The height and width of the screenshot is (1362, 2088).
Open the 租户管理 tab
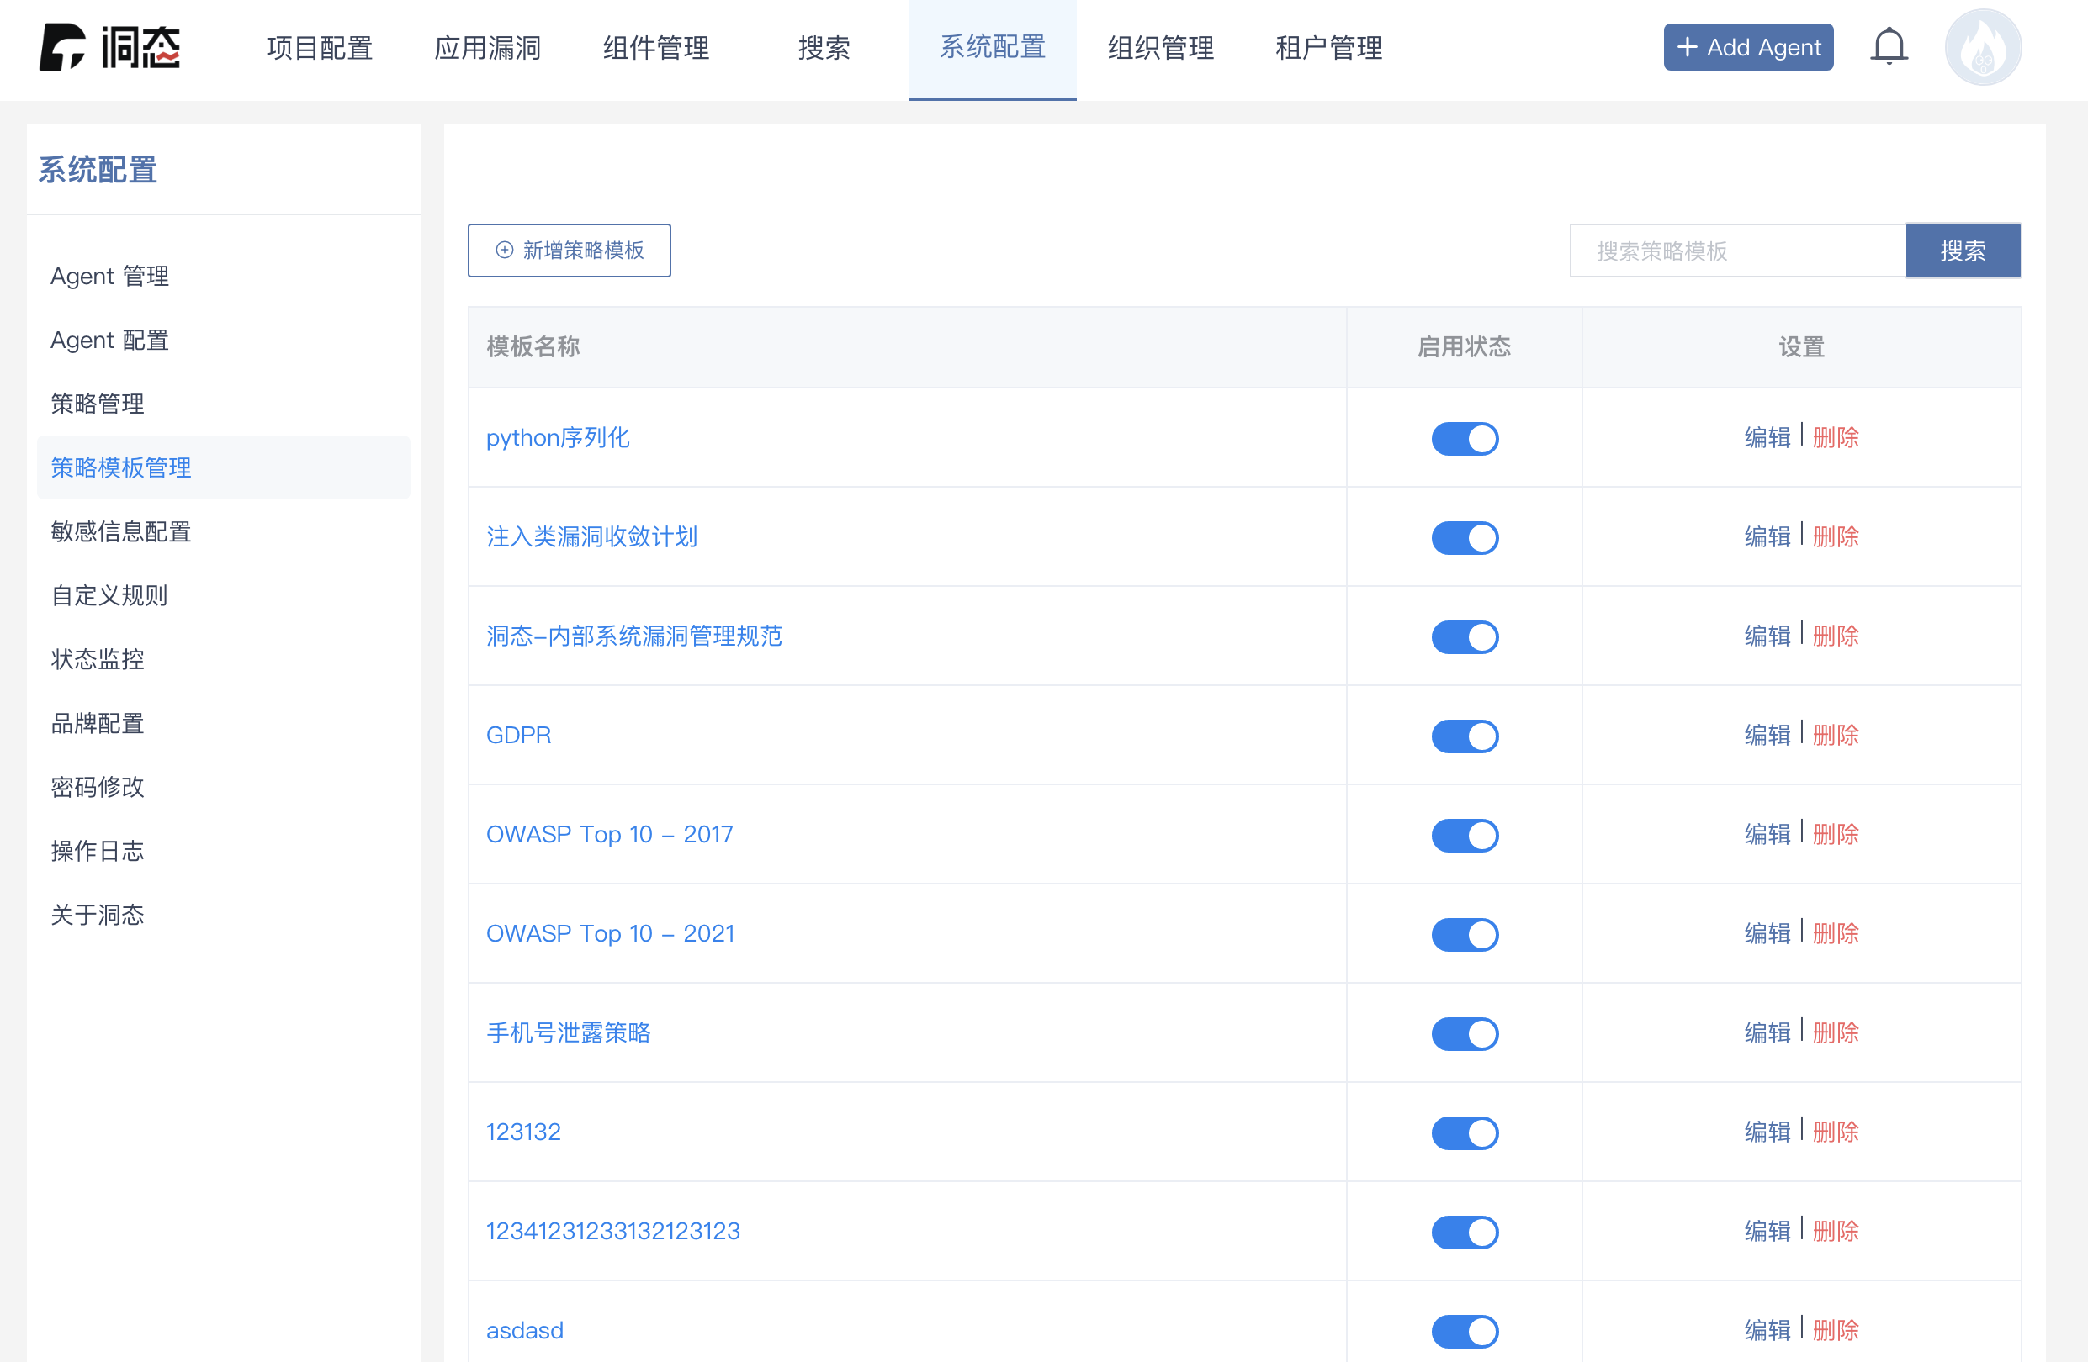pos(1328,47)
